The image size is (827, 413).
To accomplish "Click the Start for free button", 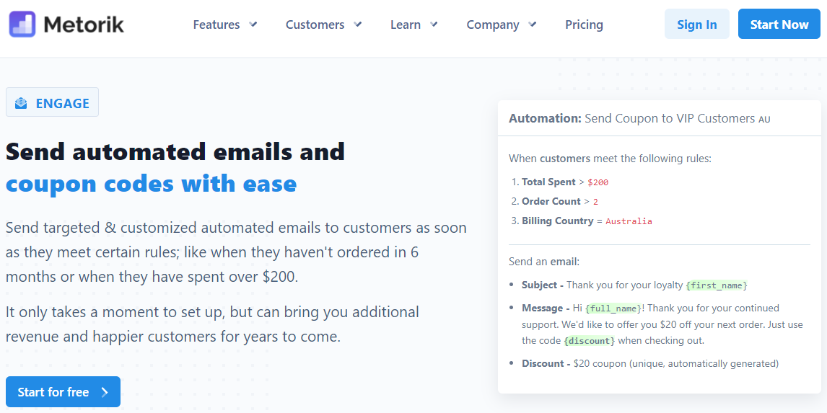I will pyautogui.click(x=64, y=392).
